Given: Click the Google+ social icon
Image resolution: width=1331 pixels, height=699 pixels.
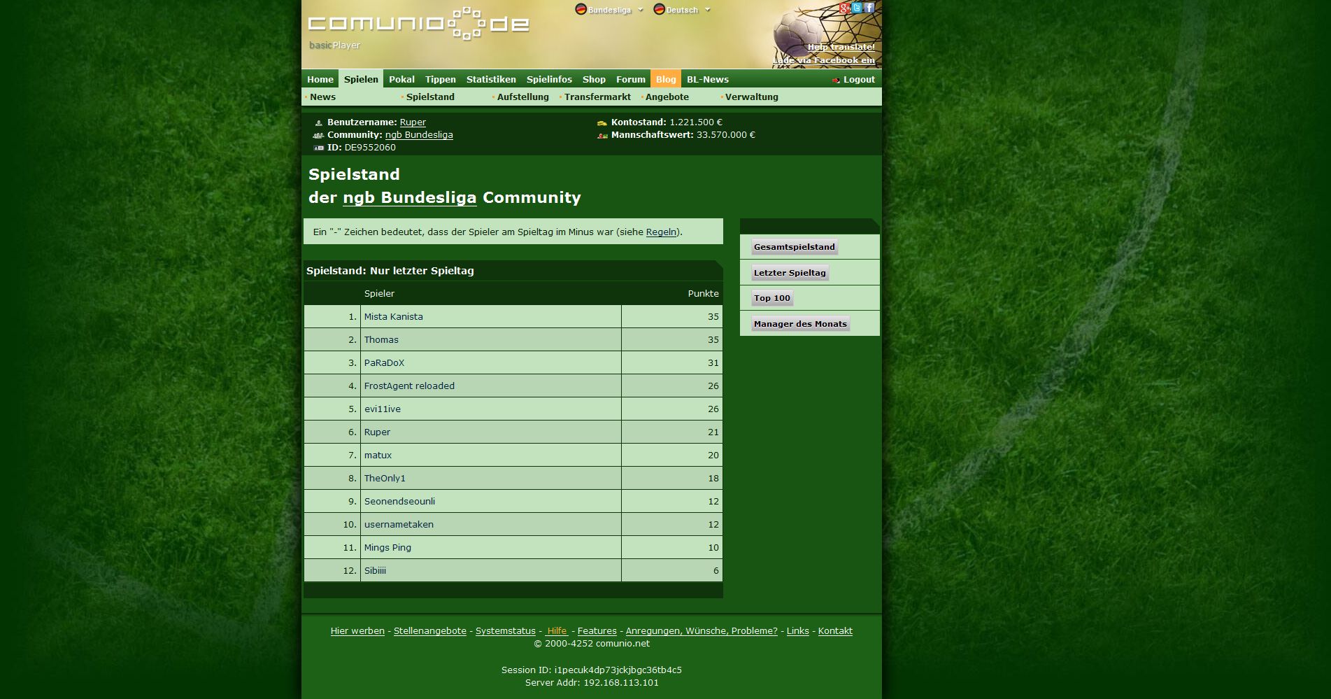Looking at the screenshot, I should pos(845,8).
